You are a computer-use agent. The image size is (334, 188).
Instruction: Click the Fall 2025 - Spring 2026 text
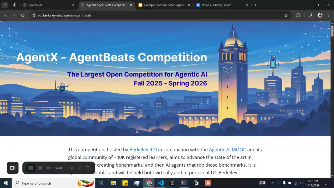pos(170,83)
